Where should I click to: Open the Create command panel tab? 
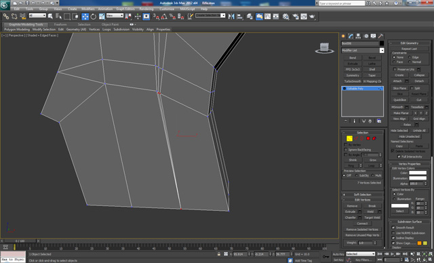click(x=344, y=36)
